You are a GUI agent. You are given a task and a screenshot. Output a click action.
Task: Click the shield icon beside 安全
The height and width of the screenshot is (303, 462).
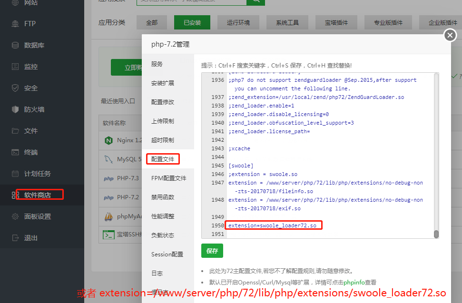[x=15, y=88]
